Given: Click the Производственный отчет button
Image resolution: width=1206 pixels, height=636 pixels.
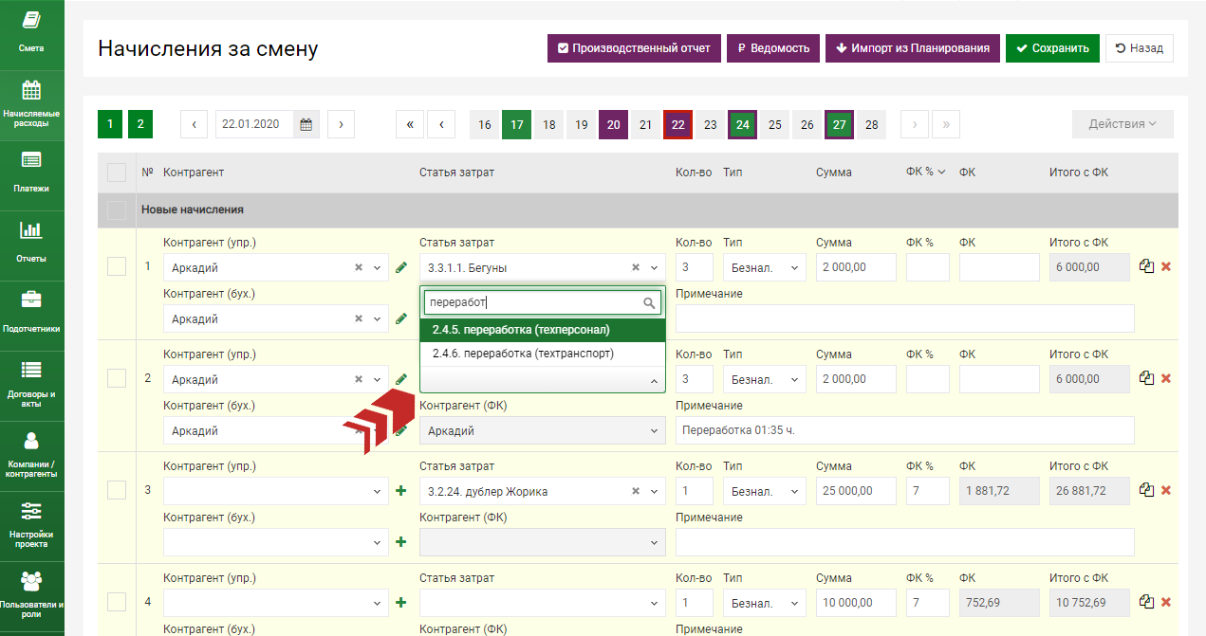Looking at the screenshot, I should (635, 48).
